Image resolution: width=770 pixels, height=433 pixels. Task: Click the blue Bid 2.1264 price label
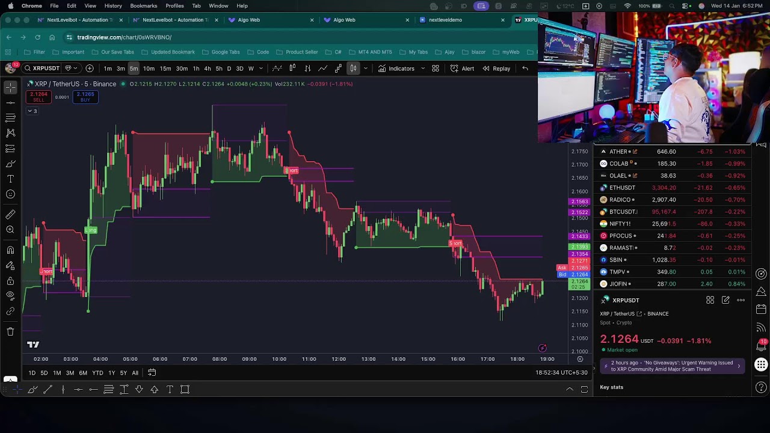click(x=573, y=275)
